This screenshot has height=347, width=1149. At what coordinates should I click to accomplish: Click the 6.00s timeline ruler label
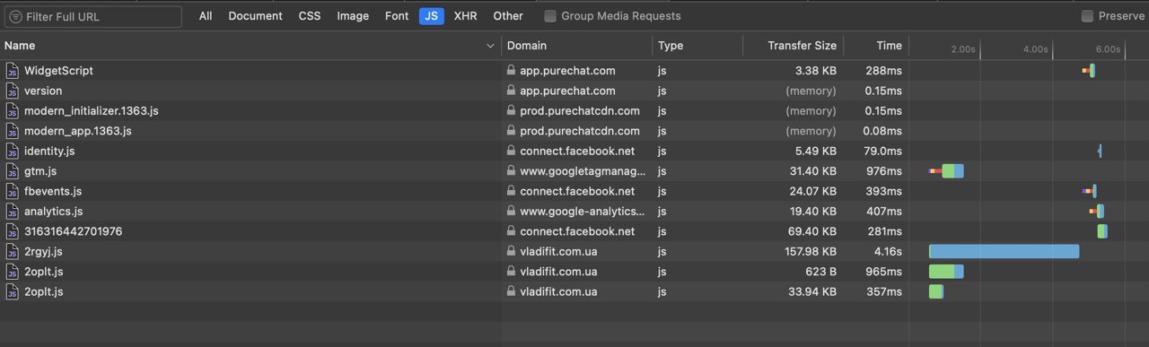[x=1109, y=49]
